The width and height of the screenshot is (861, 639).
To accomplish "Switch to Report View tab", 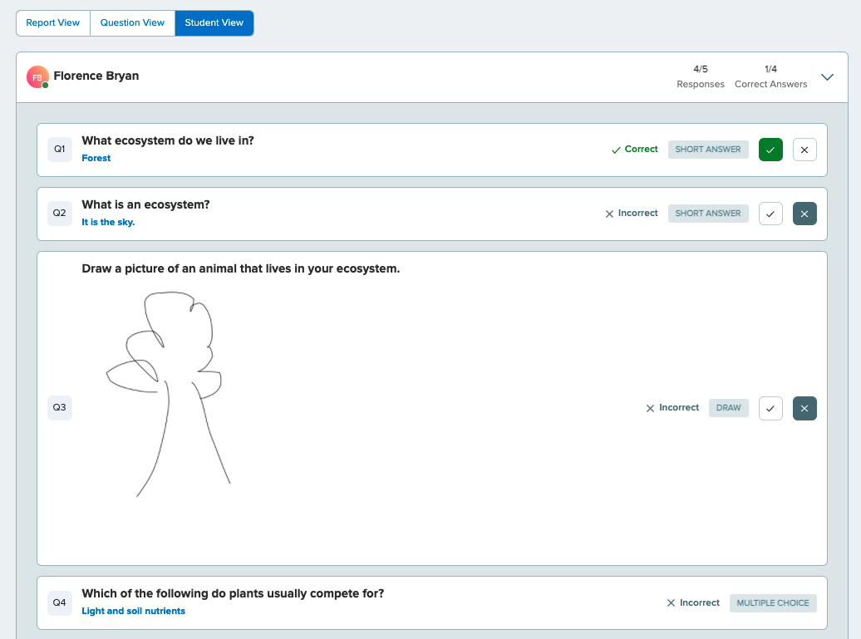I will 52,22.
